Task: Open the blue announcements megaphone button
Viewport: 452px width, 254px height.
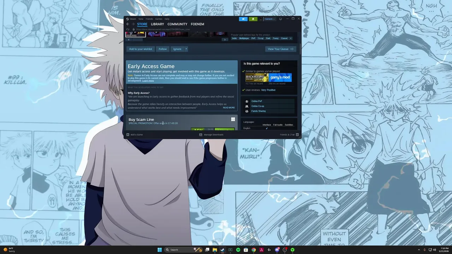Action: pyautogui.click(x=243, y=19)
